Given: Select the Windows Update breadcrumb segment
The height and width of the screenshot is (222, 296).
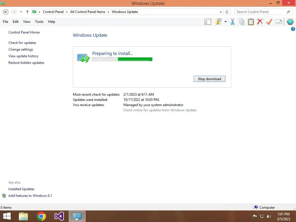Looking at the screenshot, I should 125,12.
